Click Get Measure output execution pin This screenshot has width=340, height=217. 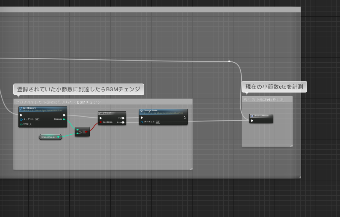tap(64, 115)
